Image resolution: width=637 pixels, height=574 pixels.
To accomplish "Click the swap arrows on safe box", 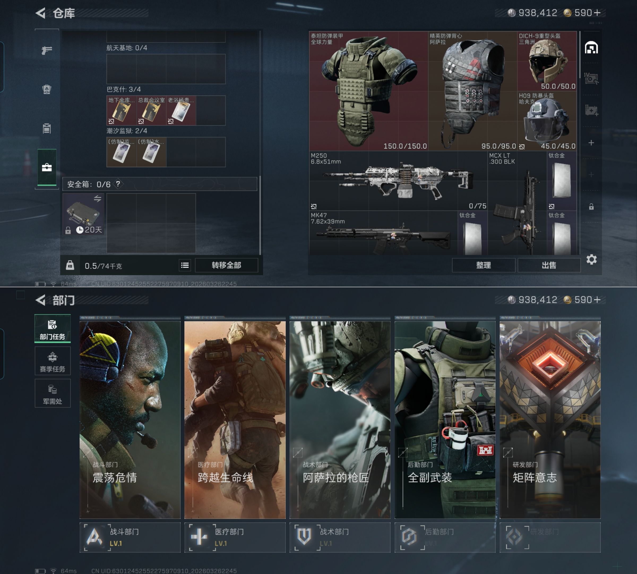I will [x=97, y=199].
